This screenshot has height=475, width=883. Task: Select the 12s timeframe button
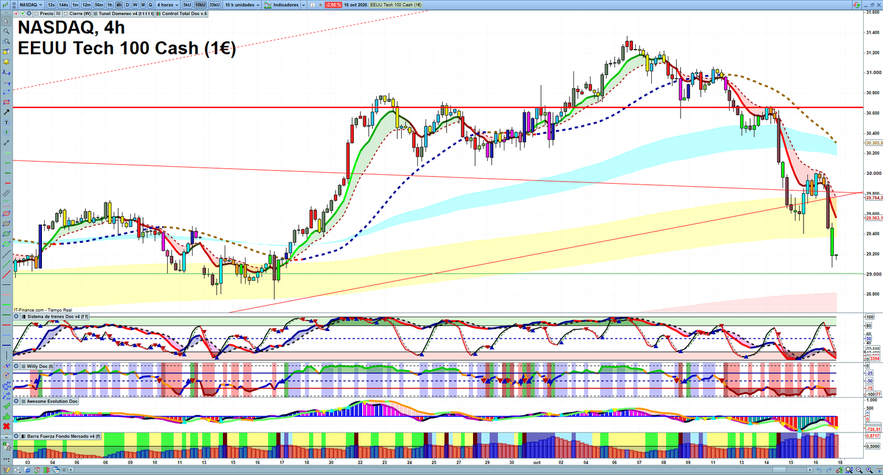tap(51, 5)
